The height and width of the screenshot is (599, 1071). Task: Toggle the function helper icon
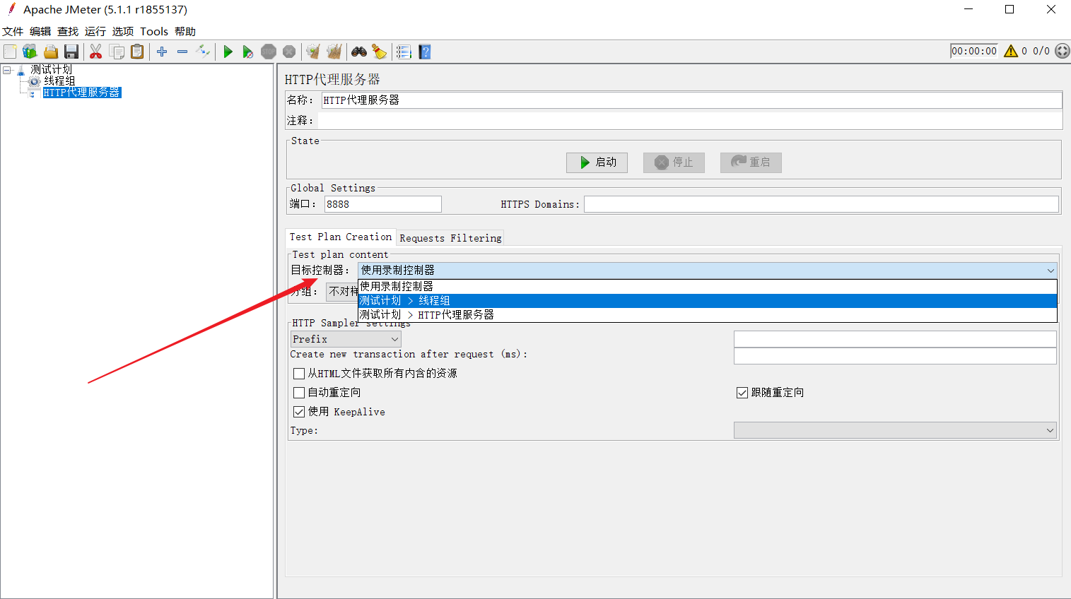point(403,51)
